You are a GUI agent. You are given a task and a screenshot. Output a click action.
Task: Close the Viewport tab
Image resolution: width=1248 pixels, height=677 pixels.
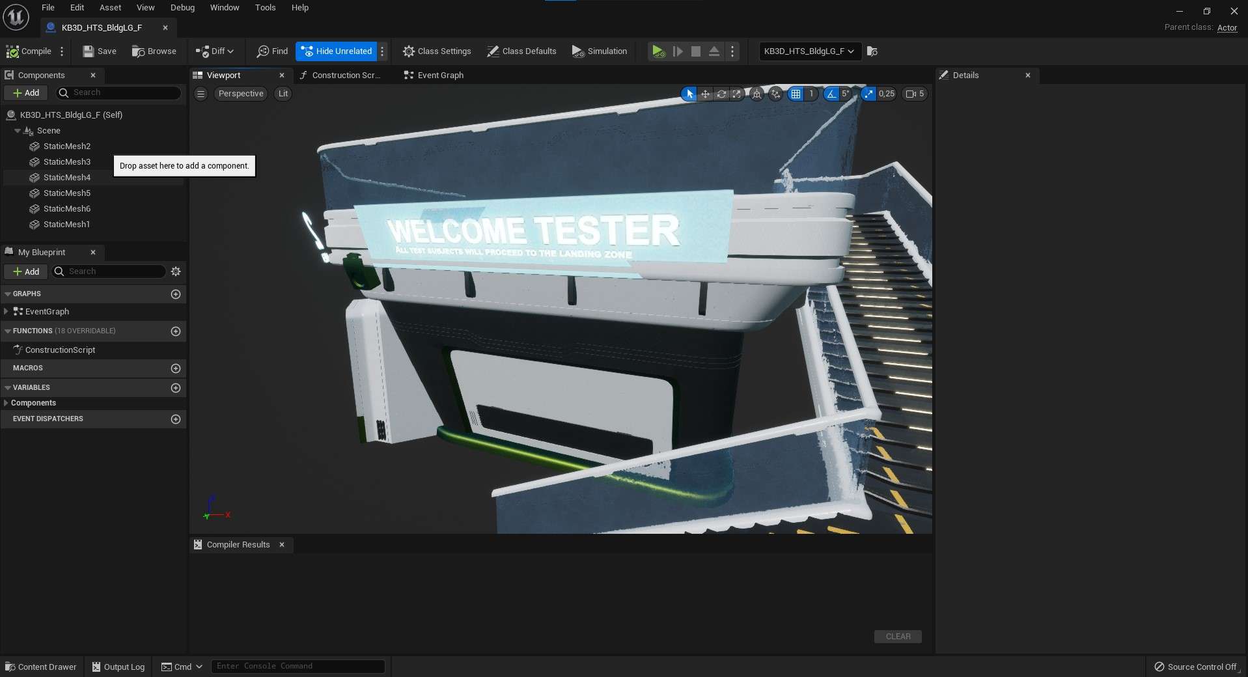pos(282,76)
